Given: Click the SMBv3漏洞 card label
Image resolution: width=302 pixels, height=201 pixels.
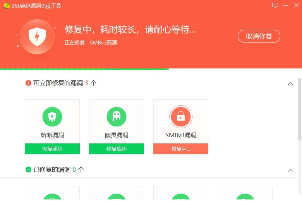Looking at the screenshot, I should [x=181, y=135].
